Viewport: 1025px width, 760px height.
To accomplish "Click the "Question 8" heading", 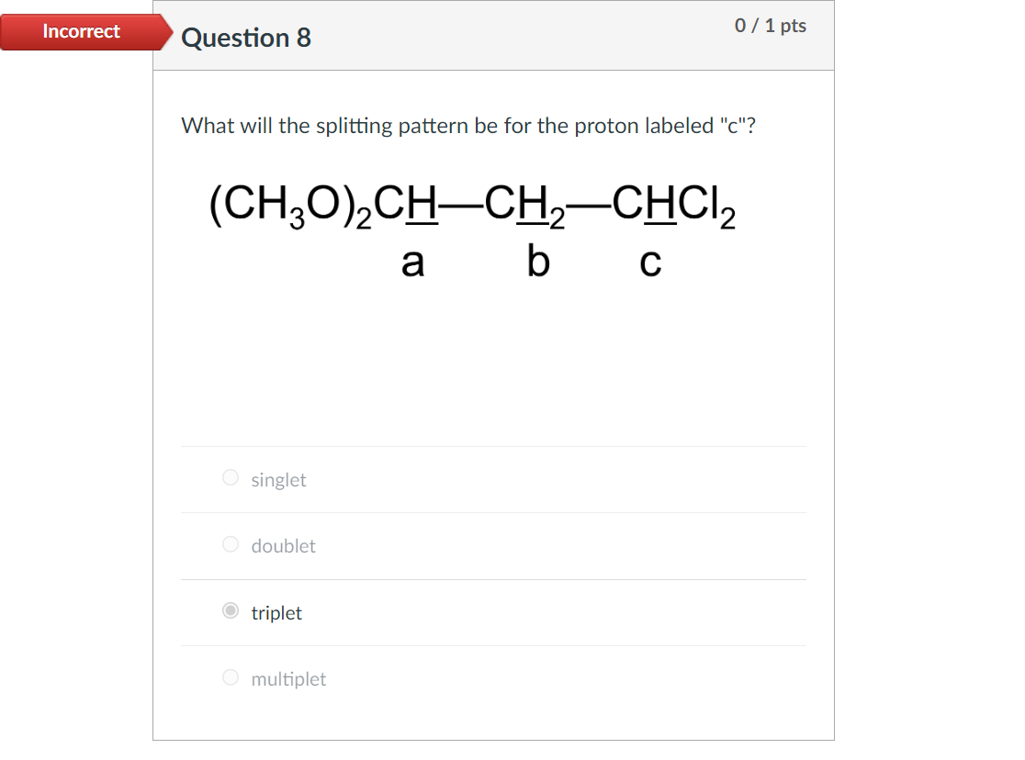I will pos(246,39).
